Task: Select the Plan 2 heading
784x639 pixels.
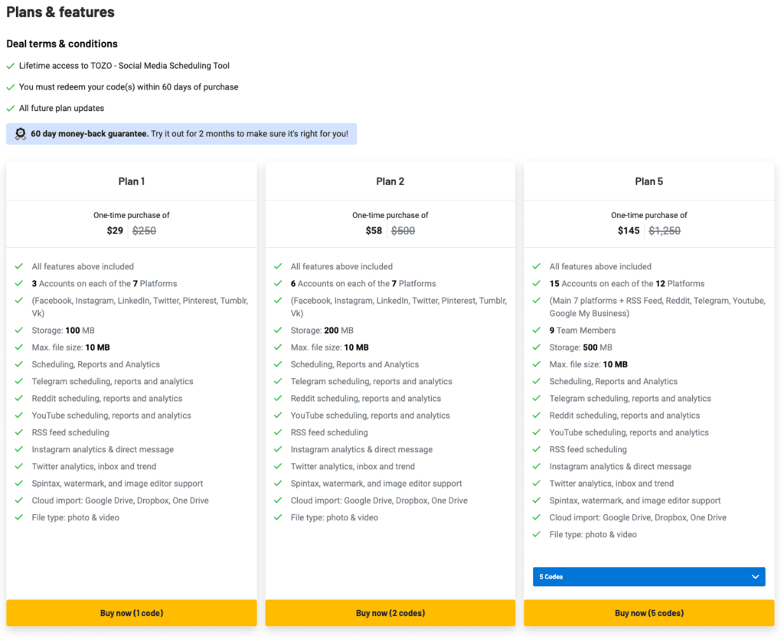Action: (x=390, y=181)
